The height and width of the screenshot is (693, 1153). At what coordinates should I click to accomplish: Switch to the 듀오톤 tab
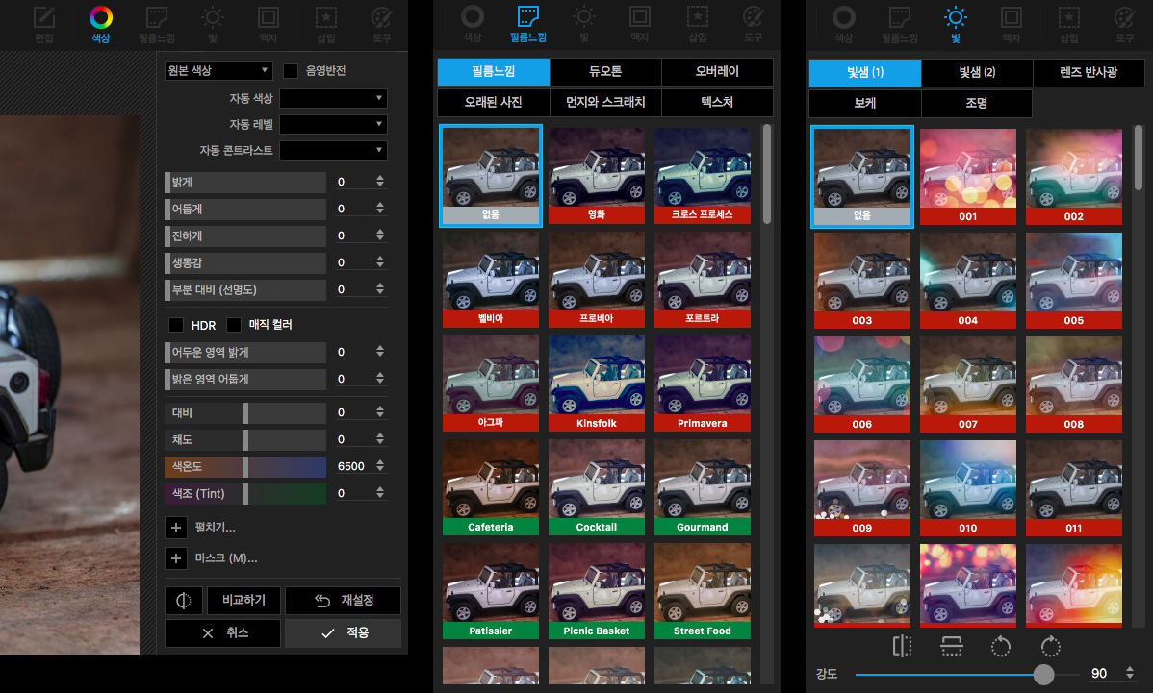605,71
